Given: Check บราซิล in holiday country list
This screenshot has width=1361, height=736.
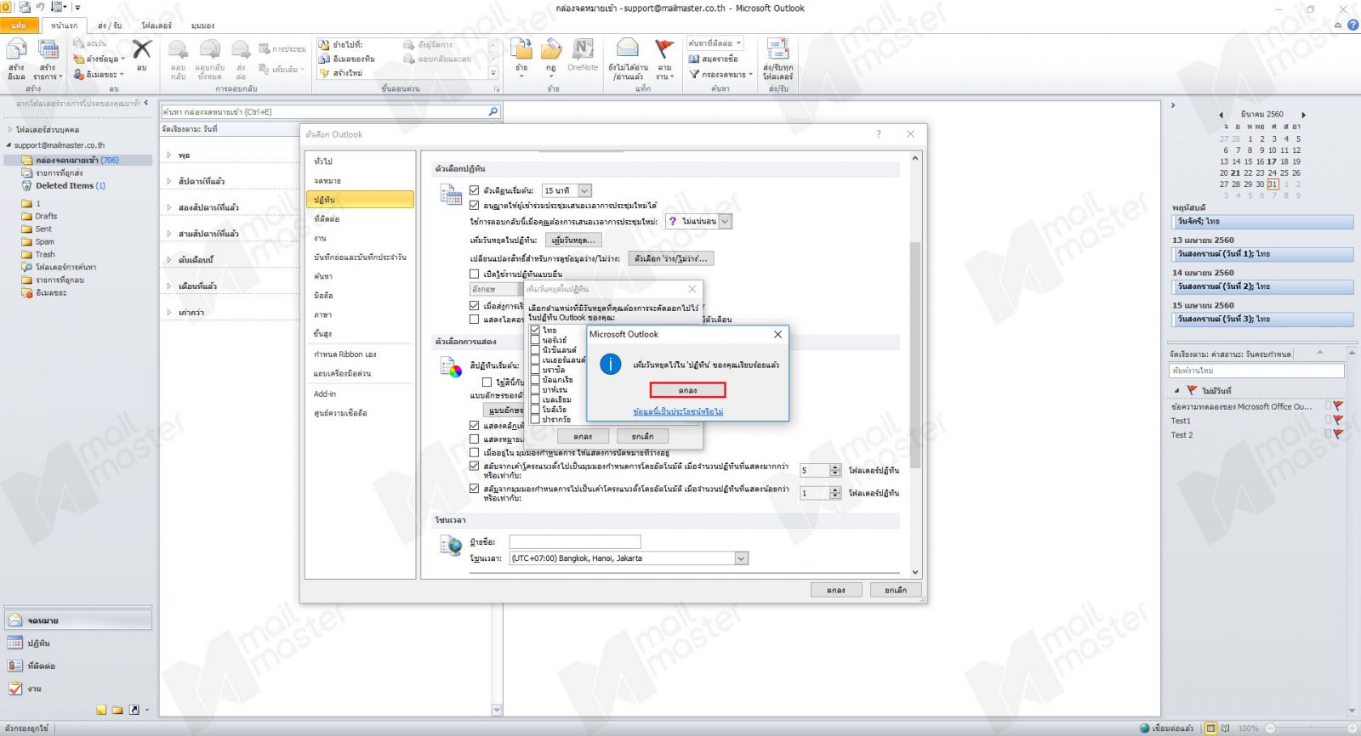Looking at the screenshot, I should 535,370.
